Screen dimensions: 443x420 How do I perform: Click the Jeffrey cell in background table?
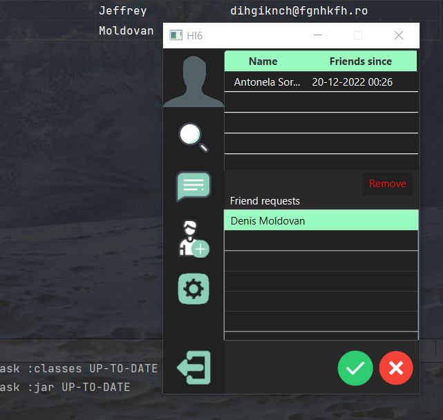click(161, 11)
